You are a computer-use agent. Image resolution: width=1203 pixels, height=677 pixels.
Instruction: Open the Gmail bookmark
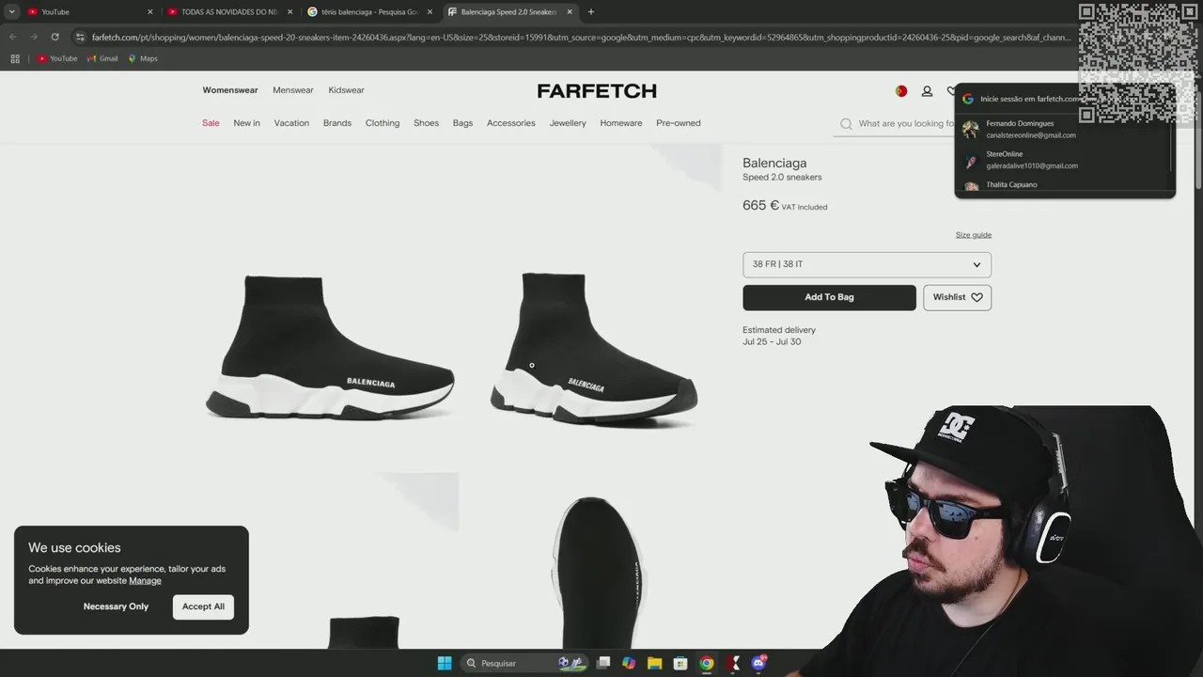[102, 58]
